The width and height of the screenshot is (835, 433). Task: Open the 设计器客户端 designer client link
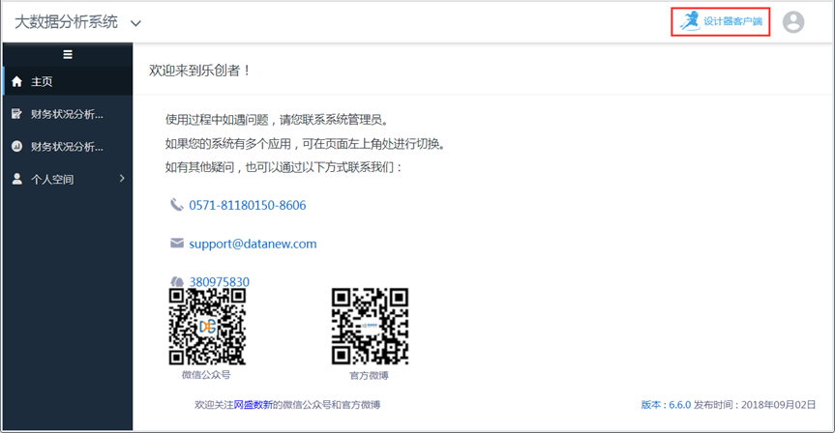tap(721, 21)
